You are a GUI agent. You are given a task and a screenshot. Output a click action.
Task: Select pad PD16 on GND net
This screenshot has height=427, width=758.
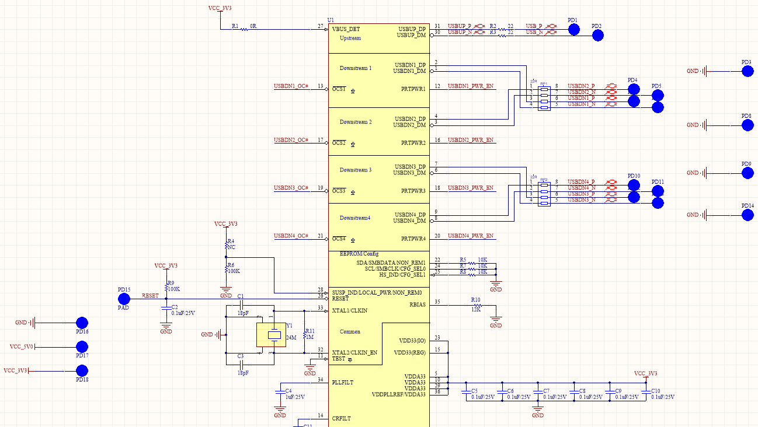(82, 323)
